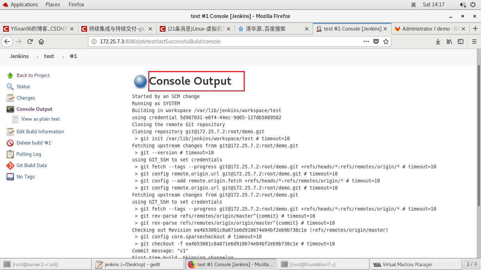Image resolution: width=481 pixels, height=270 pixels.
Task: Open page actions three-dot menu
Action: pos(366,41)
